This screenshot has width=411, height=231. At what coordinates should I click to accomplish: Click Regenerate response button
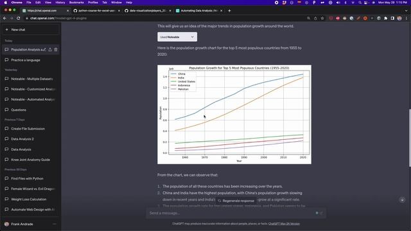point(236,201)
